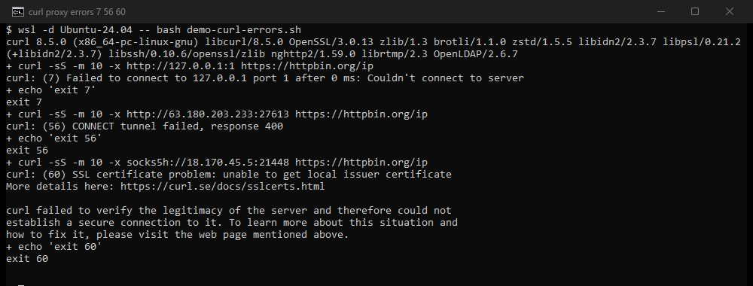Click the "+ echo 'exit 60'" line
Image resolution: width=753 pixels, height=286 pixels.
coord(54,246)
